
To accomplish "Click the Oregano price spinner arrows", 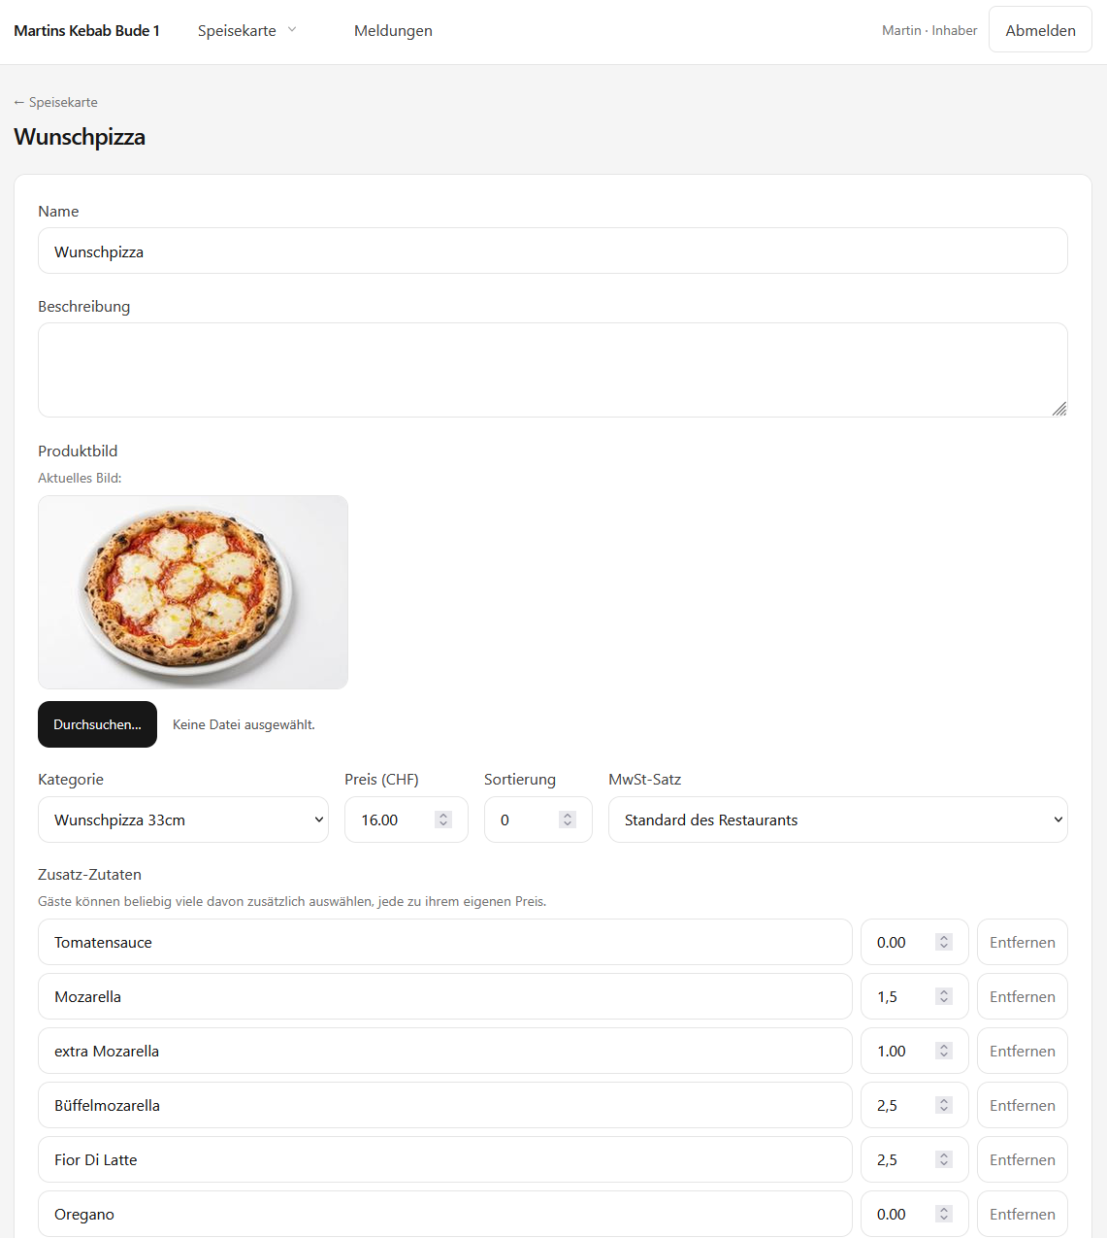I will tap(944, 1214).
